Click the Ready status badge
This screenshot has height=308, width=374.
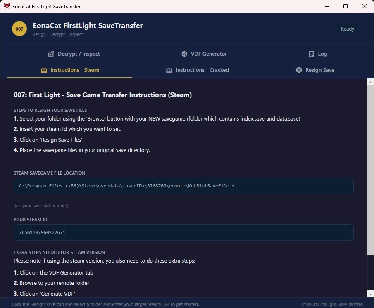[347, 29]
